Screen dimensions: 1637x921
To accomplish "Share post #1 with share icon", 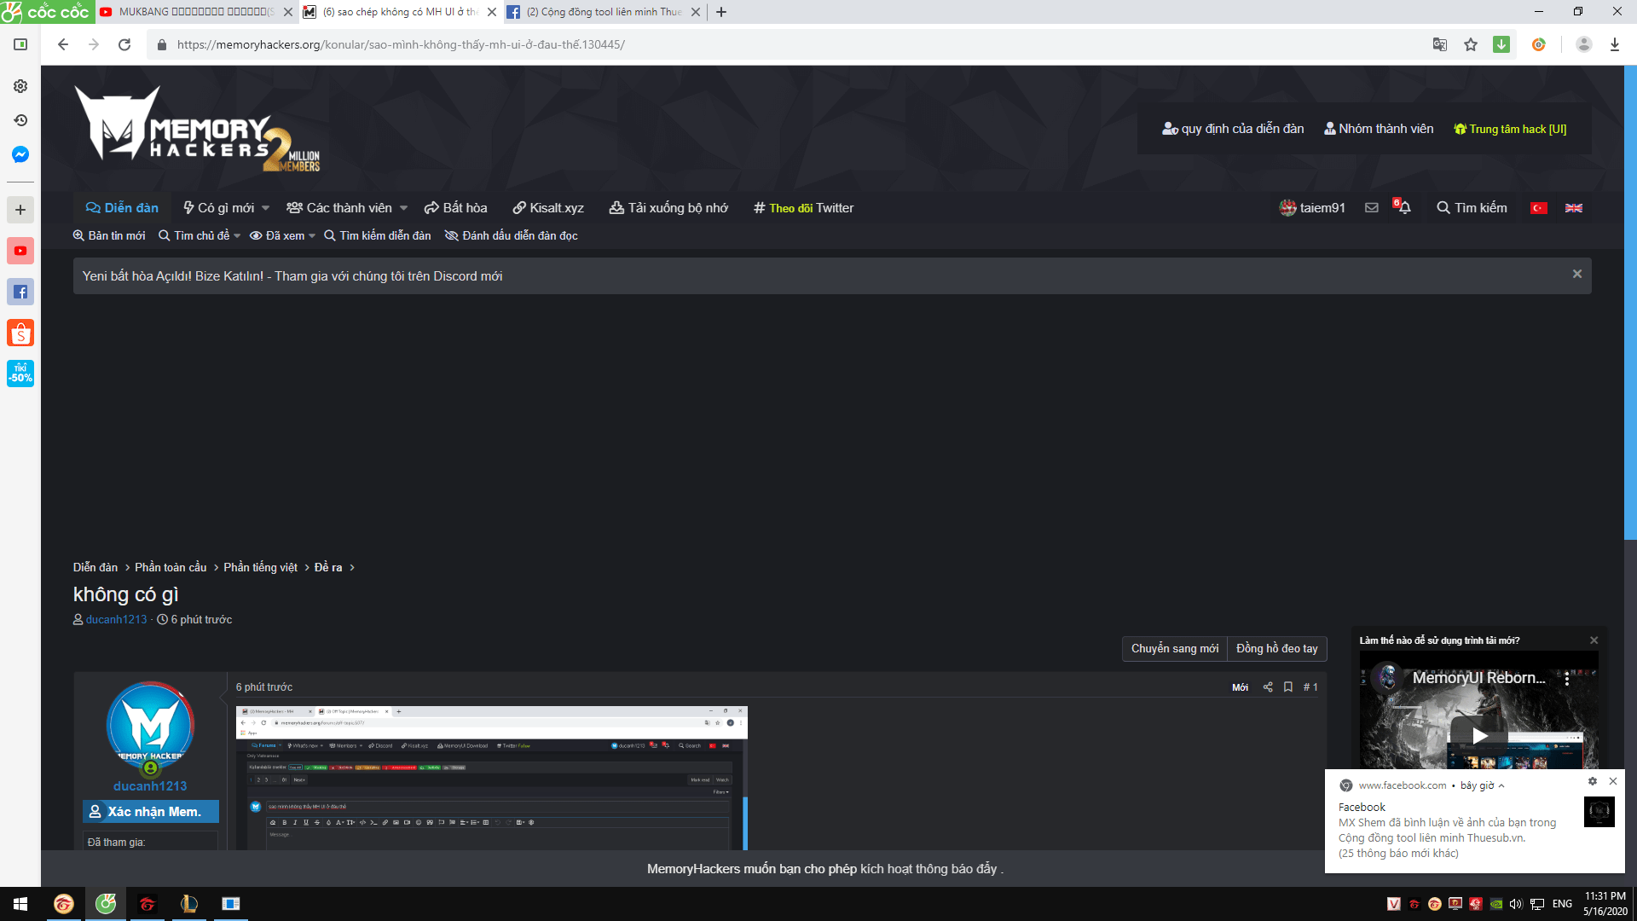I will pos(1268,687).
